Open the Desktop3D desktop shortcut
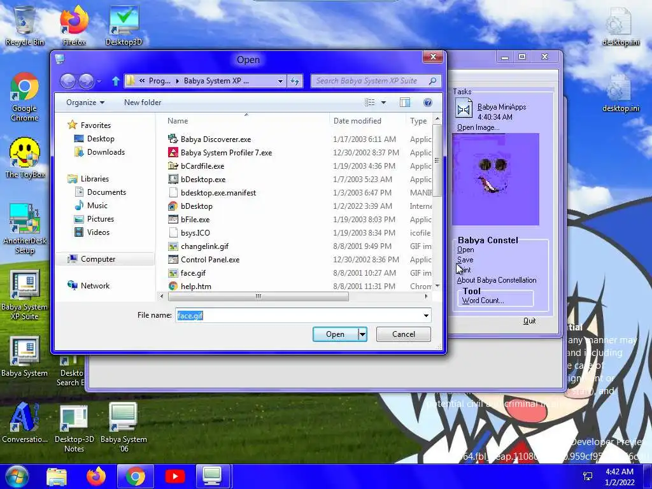 click(124, 25)
